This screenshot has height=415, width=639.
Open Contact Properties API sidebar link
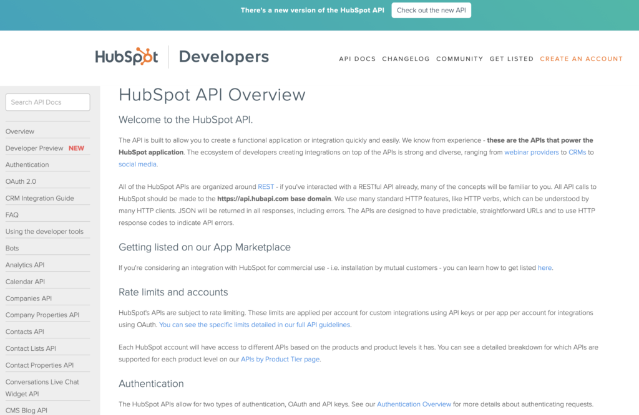point(39,365)
